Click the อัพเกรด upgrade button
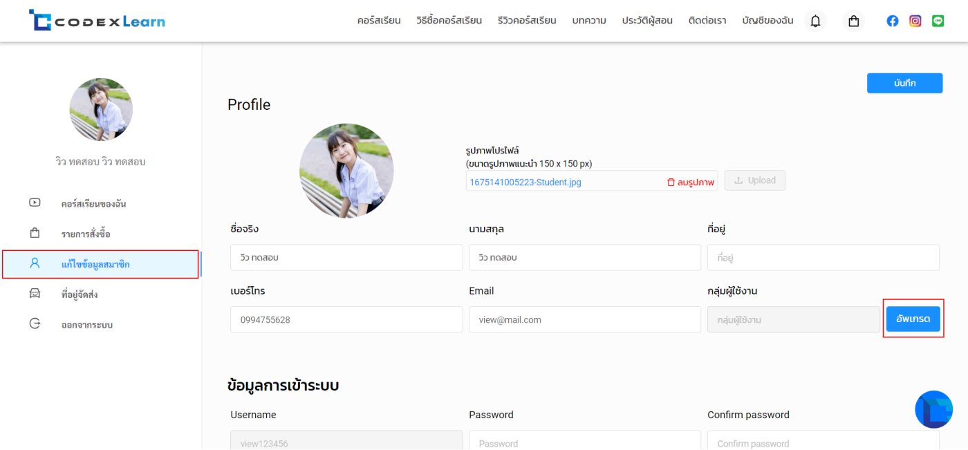The image size is (968, 450). coord(913,319)
